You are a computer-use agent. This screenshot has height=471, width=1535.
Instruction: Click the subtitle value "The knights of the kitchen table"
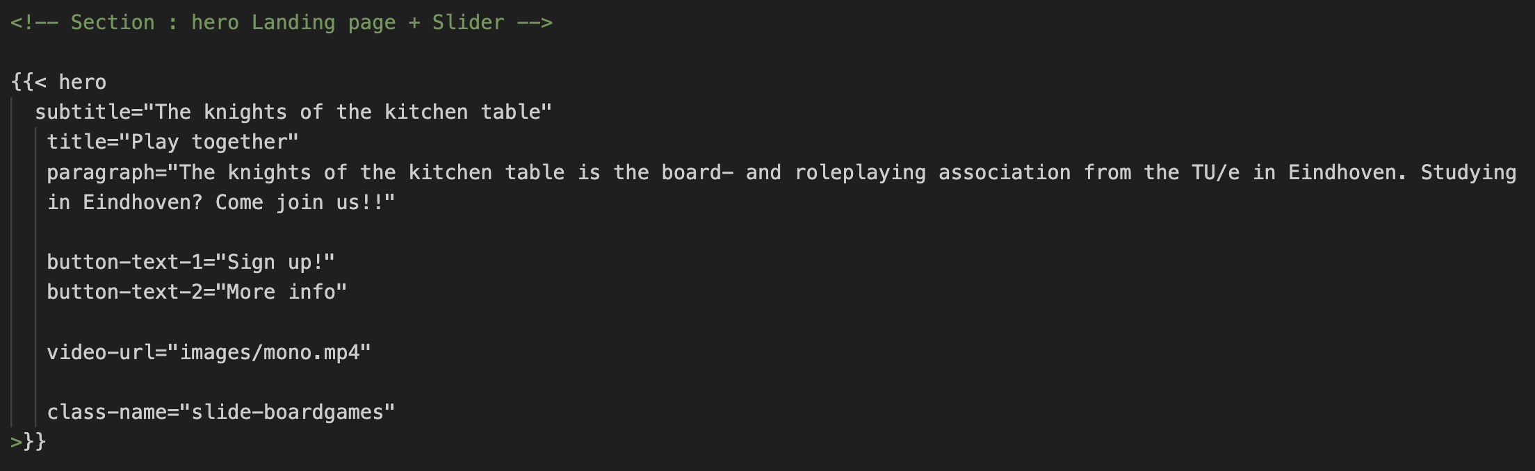(x=353, y=113)
